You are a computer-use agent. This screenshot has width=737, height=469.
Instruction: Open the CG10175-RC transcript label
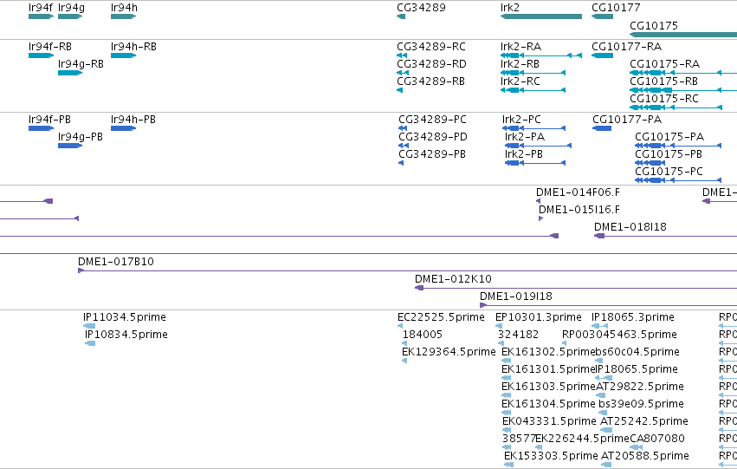point(664,99)
